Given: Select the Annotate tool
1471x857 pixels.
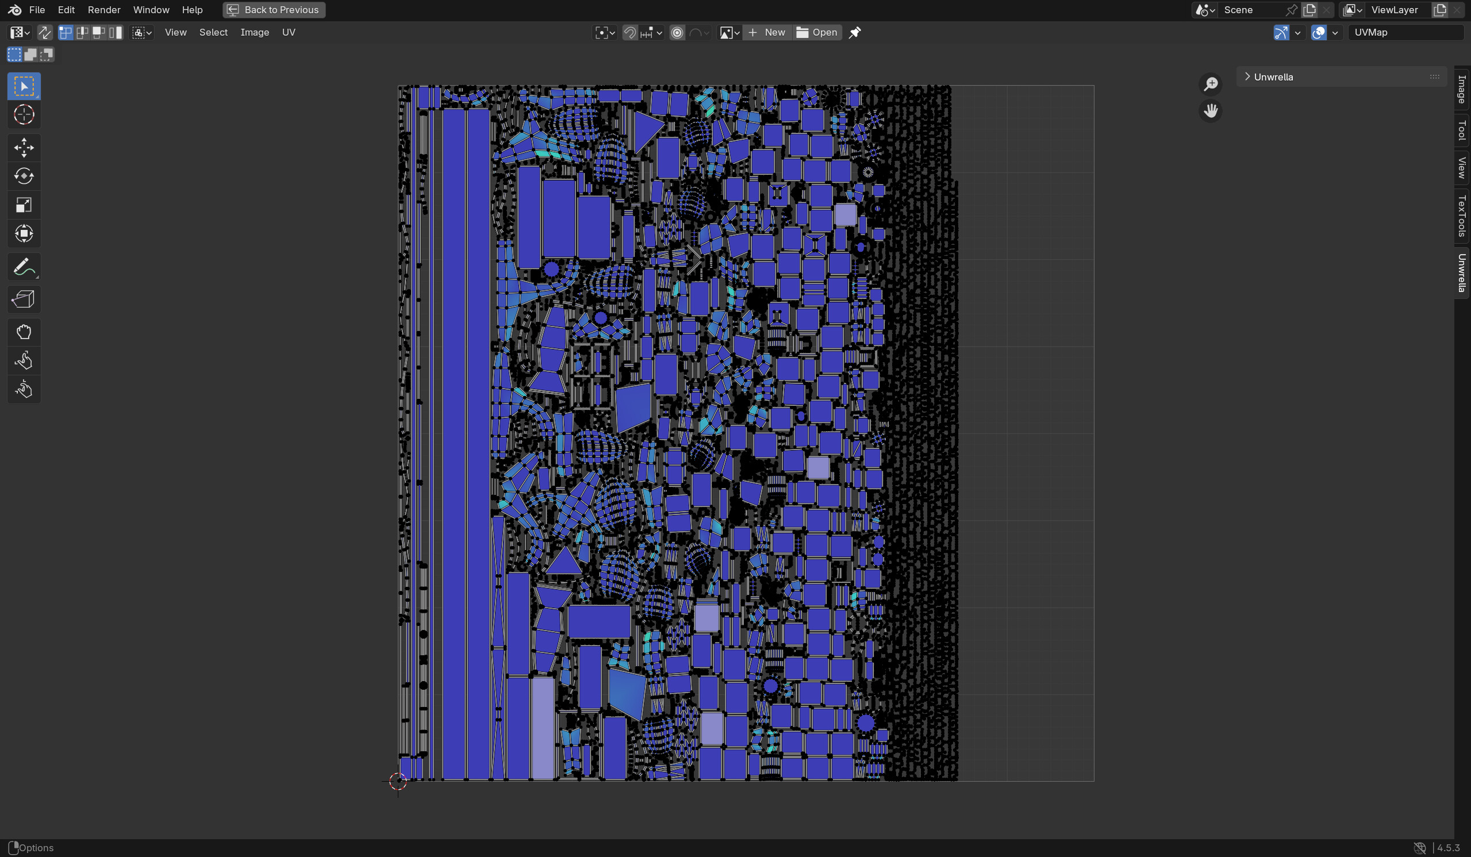Looking at the screenshot, I should click(24, 267).
